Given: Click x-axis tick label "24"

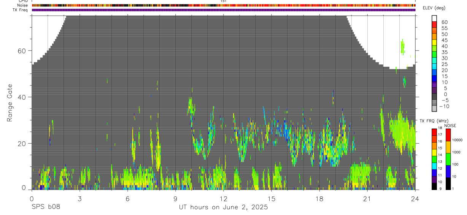Looking at the screenshot, I should click(415, 198).
